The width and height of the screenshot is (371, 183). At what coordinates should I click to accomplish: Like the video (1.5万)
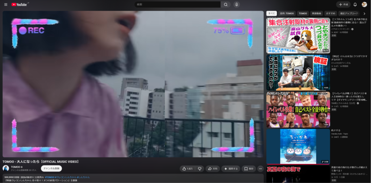point(187,169)
